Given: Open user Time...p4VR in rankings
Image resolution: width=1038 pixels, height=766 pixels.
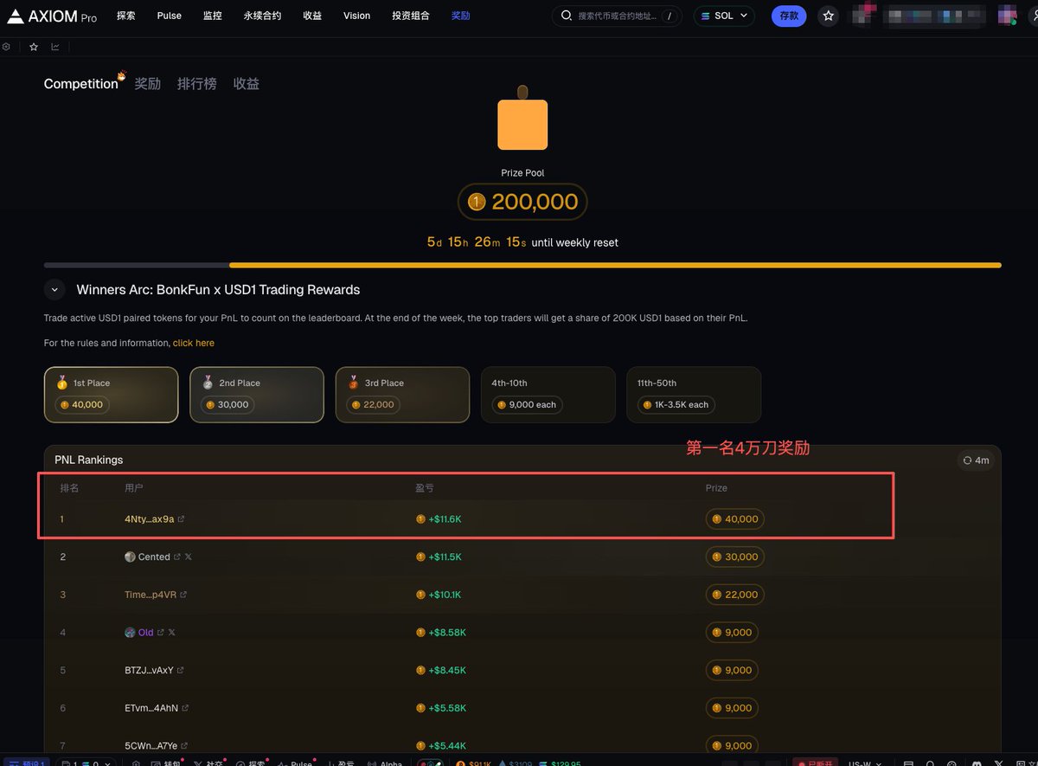Looking at the screenshot, I should tap(151, 595).
